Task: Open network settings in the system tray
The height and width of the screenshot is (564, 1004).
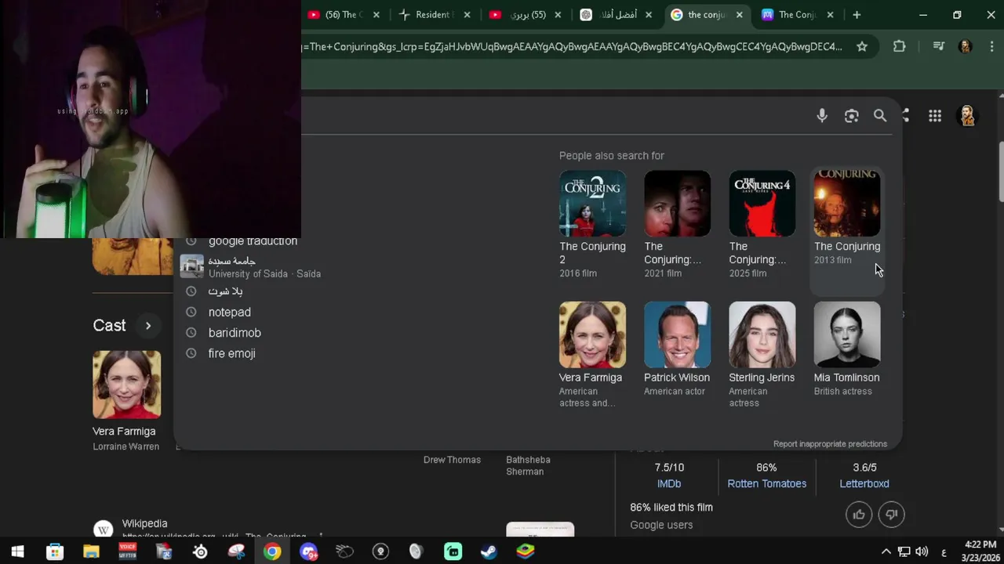Action: (904, 551)
